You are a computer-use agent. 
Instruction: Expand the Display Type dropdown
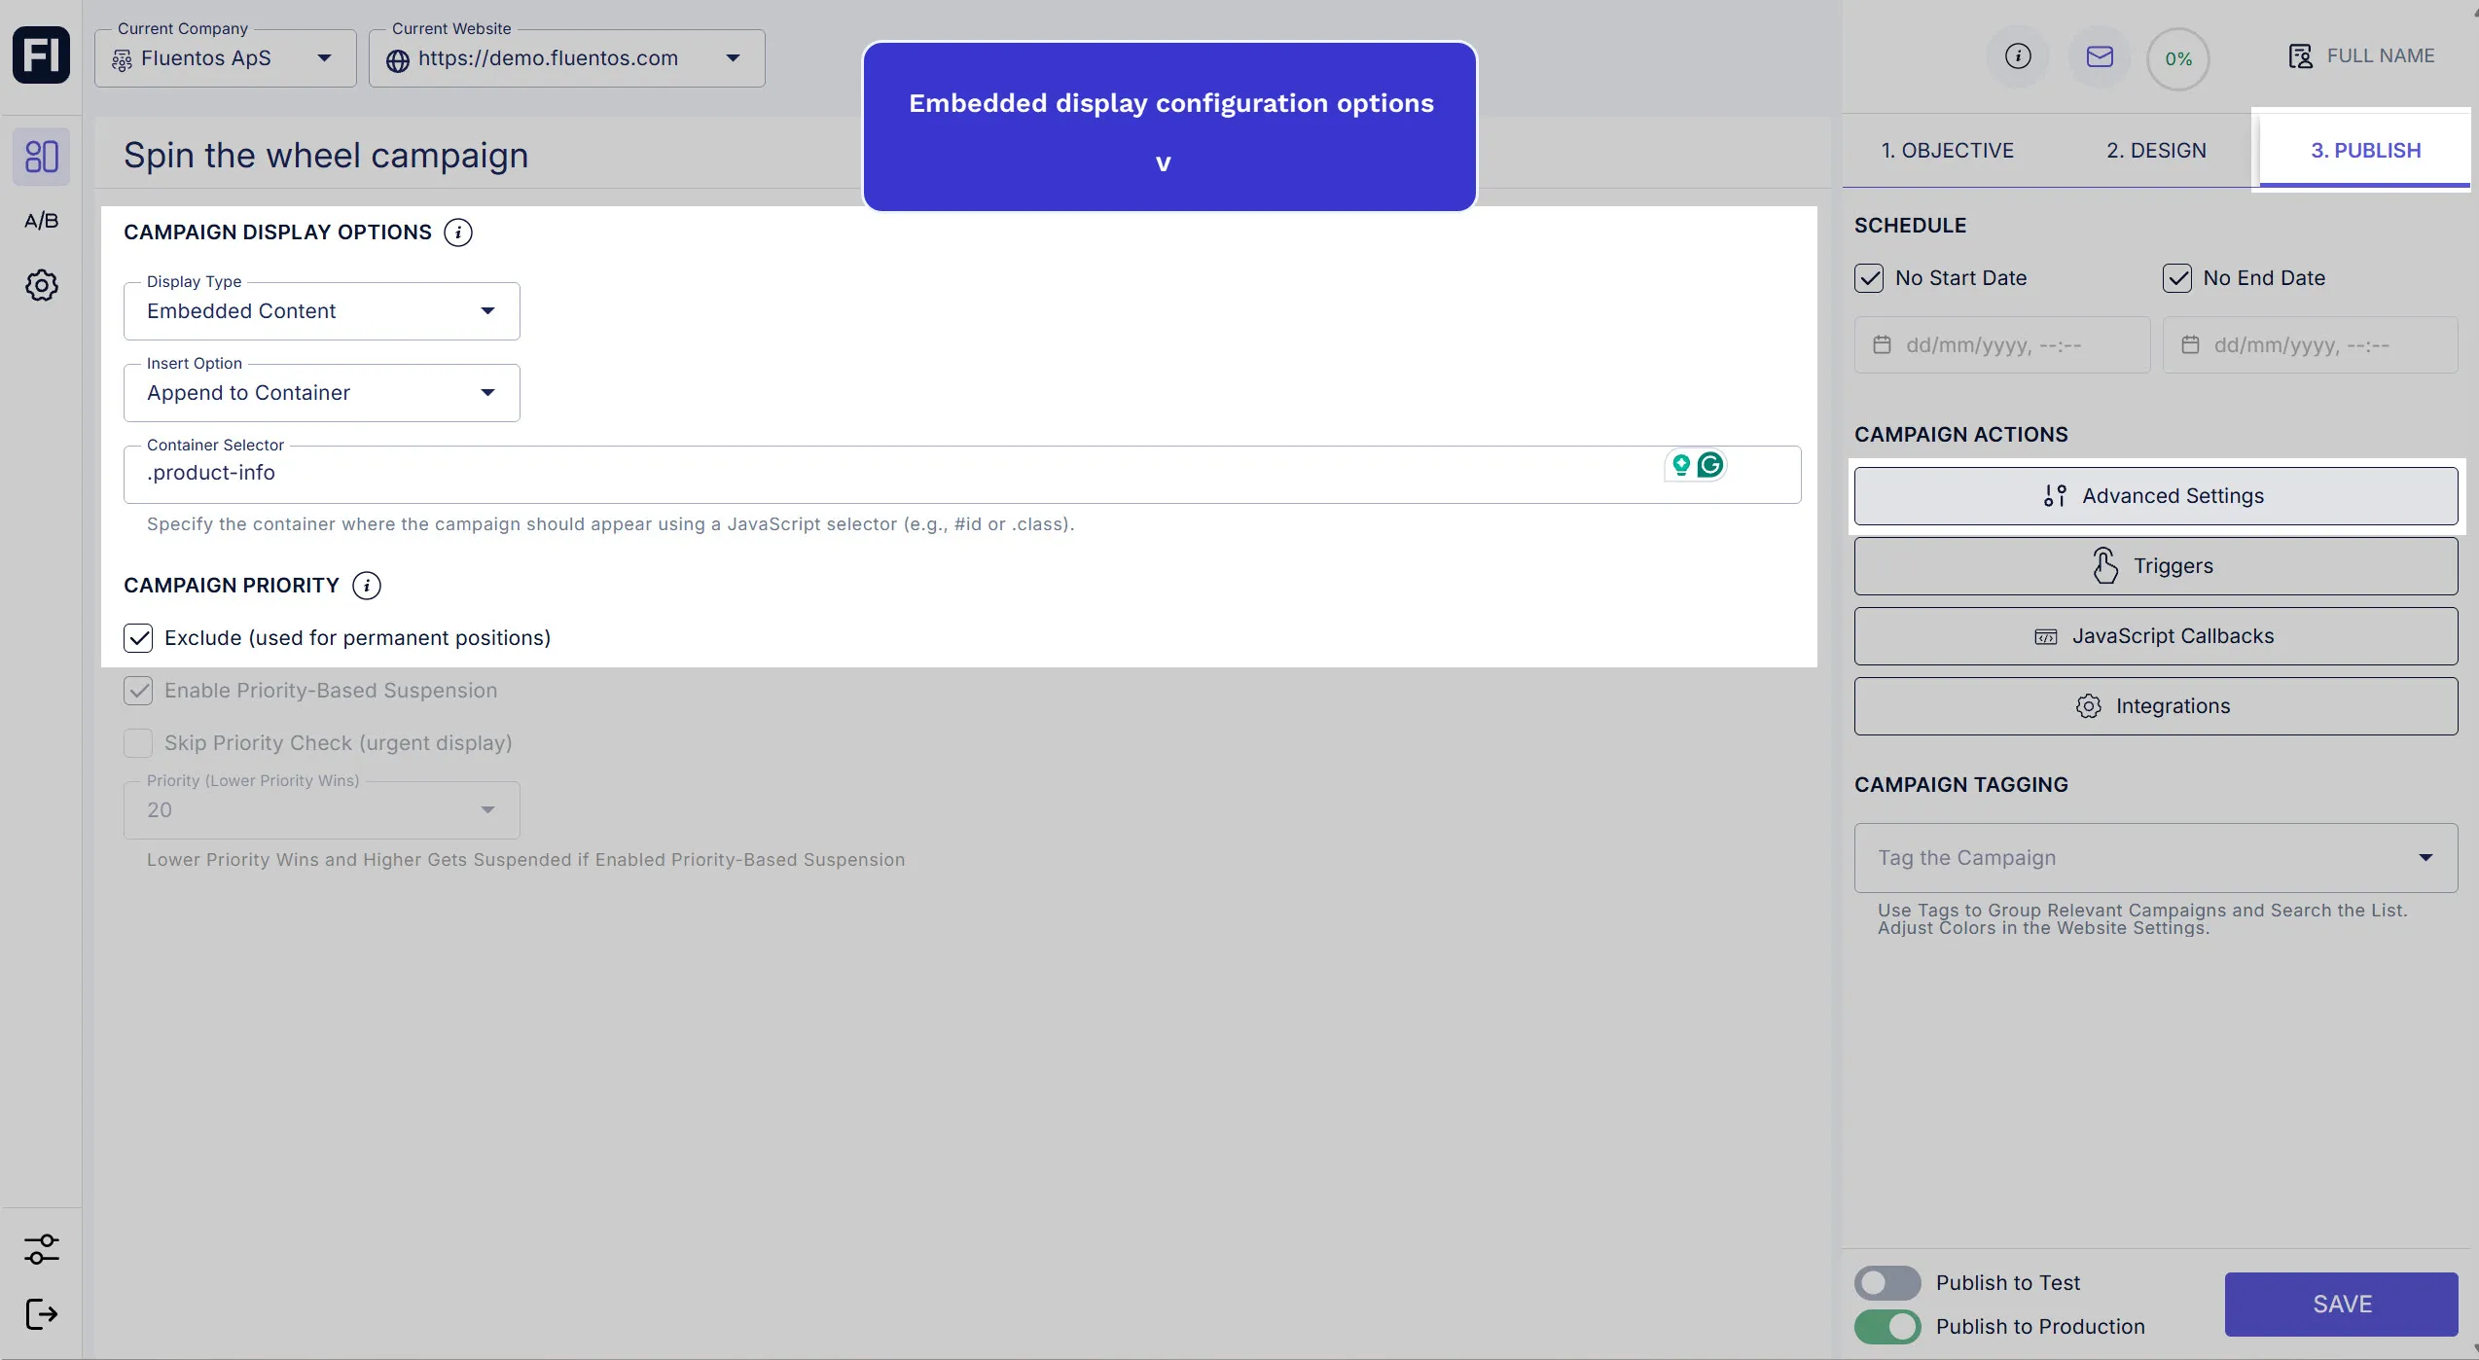coord(321,311)
